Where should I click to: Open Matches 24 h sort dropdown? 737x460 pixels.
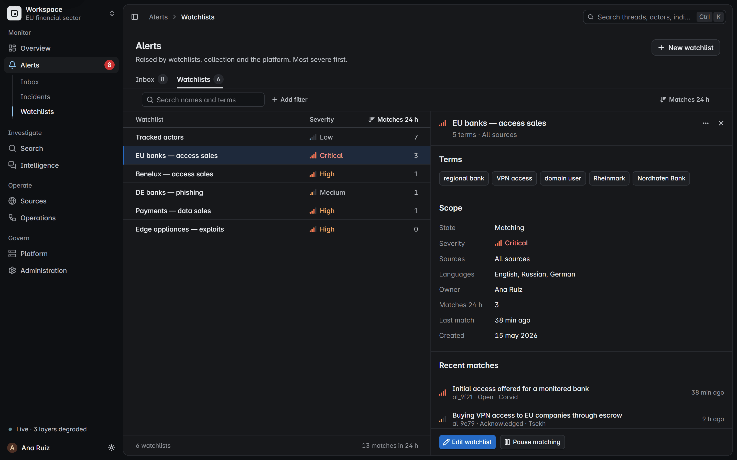tap(685, 100)
